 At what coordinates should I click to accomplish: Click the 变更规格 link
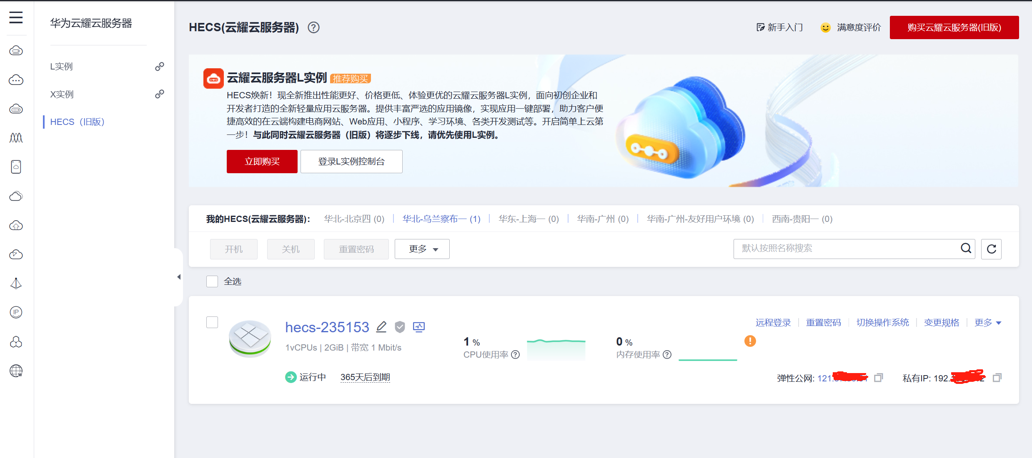pyautogui.click(x=942, y=323)
